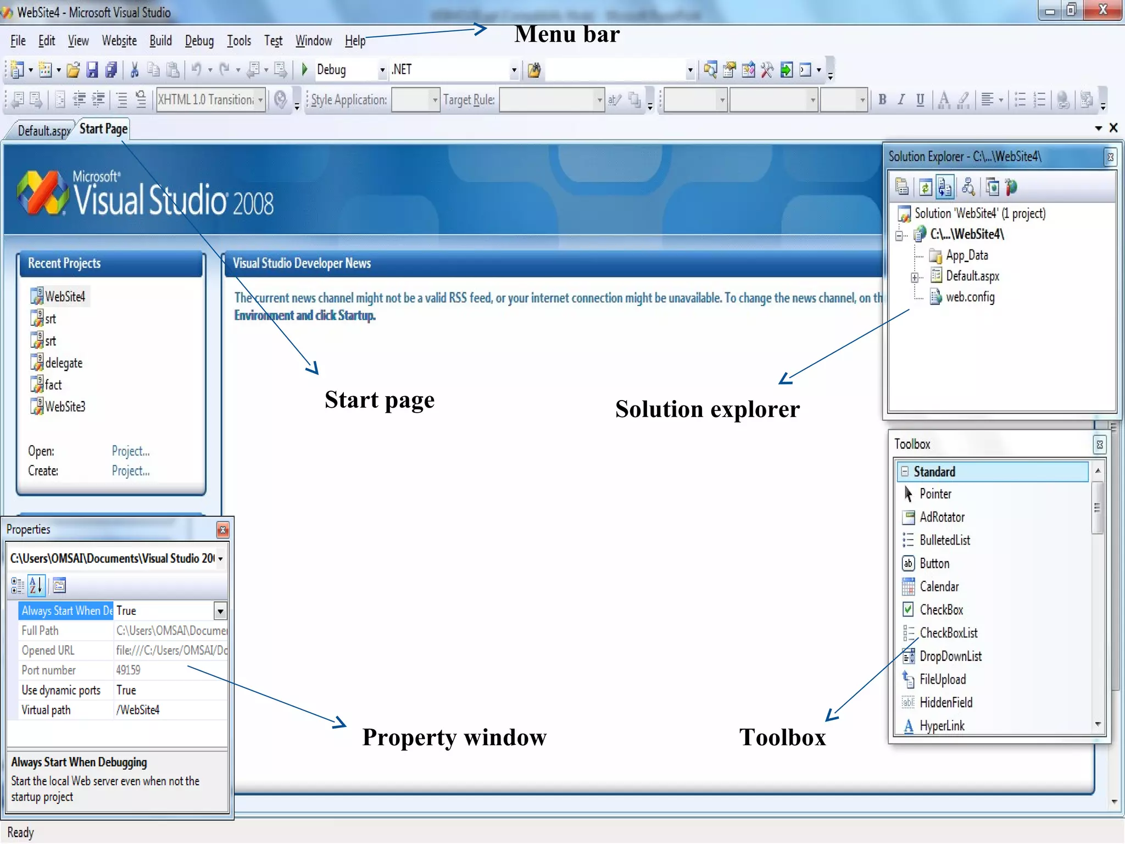Click the Save floppy disk icon
Image resolution: width=1125 pixels, height=844 pixels.
click(92, 70)
